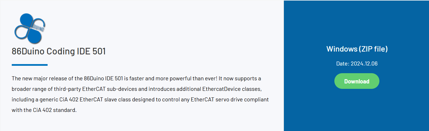429x131 pixels.
Task: Click the word "501" in the heading
Action: tap(99, 52)
